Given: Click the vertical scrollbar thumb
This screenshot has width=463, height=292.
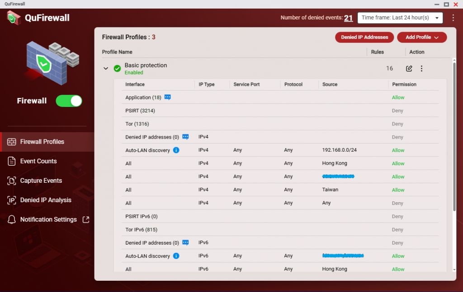Looking at the screenshot, I should tap(454, 136).
